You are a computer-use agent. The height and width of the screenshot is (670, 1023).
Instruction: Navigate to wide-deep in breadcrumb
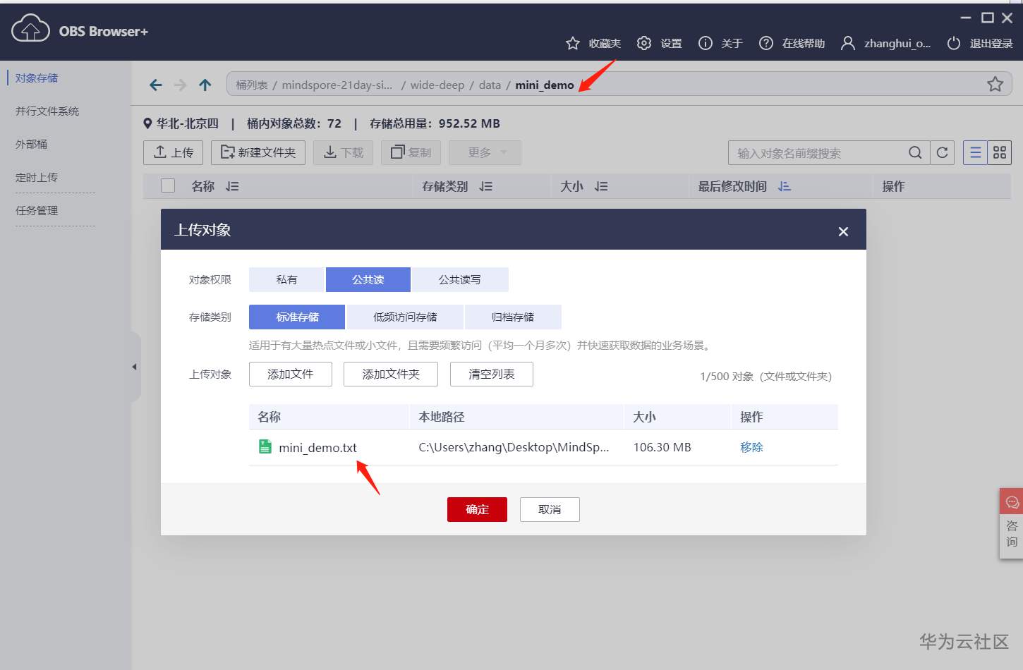[437, 85]
